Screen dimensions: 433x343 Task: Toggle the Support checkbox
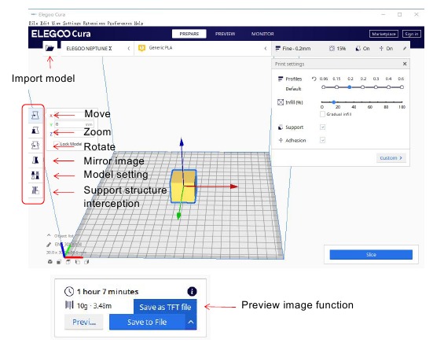322,127
